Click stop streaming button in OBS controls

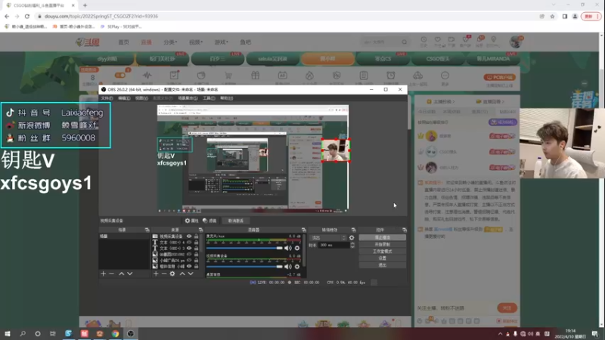(383, 237)
